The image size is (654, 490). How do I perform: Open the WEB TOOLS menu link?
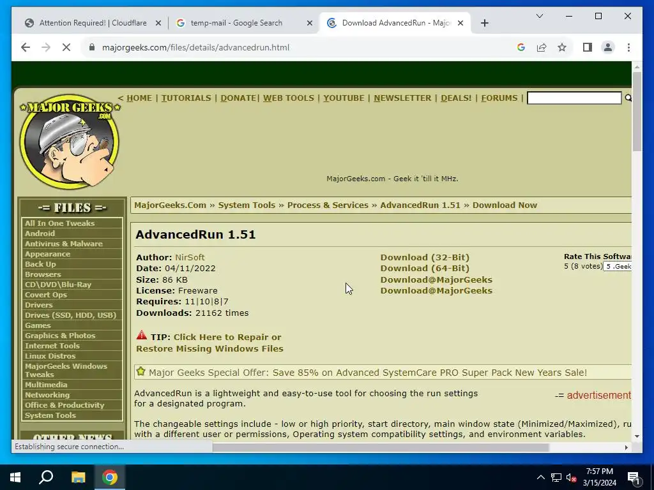coord(288,98)
